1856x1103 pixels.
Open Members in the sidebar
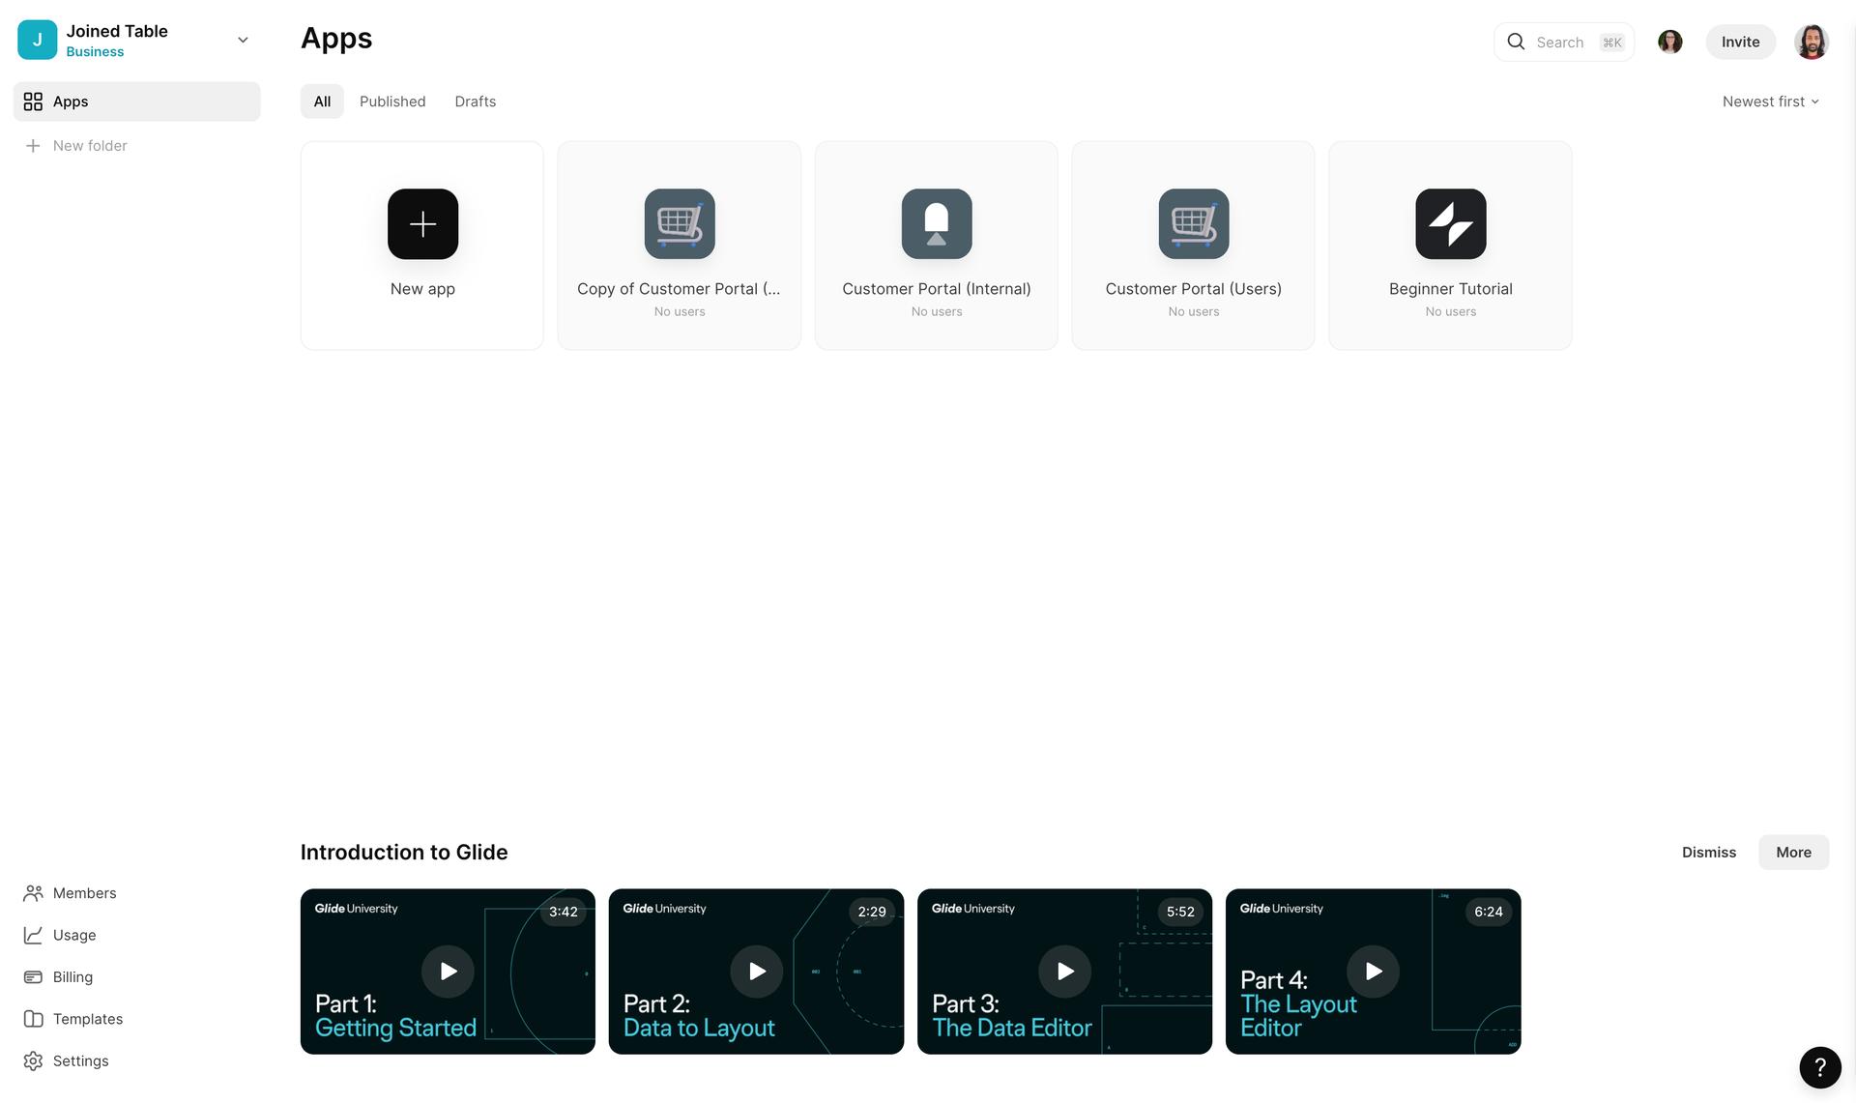point(84,893)
